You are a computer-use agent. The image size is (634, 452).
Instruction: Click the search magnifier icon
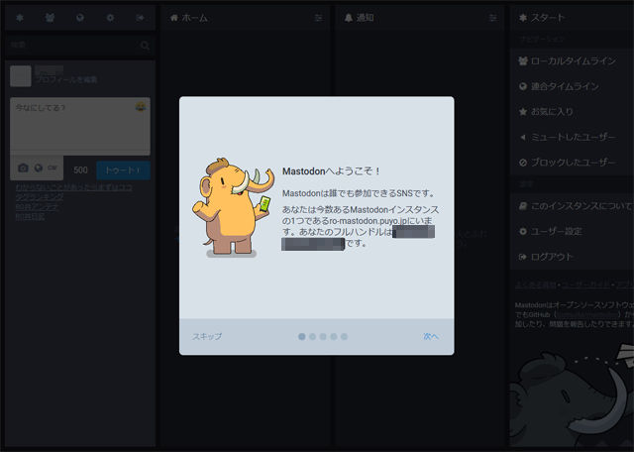(145, 46)
